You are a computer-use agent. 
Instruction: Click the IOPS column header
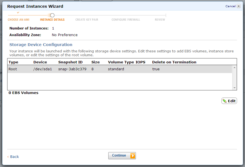(x=140, y=62)
